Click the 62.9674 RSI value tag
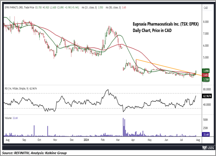The image size is (216, 156). tap(207, 96)
